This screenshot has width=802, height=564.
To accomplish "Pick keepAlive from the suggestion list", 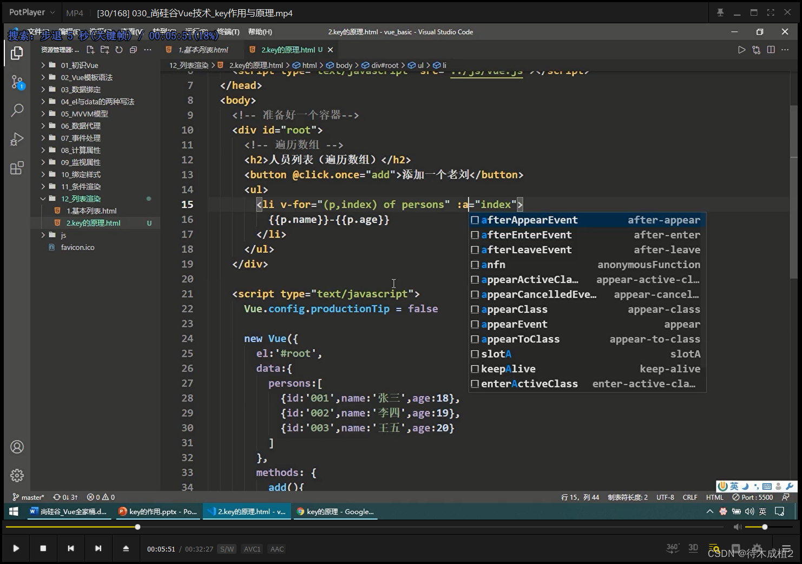I will click(587, 369).
